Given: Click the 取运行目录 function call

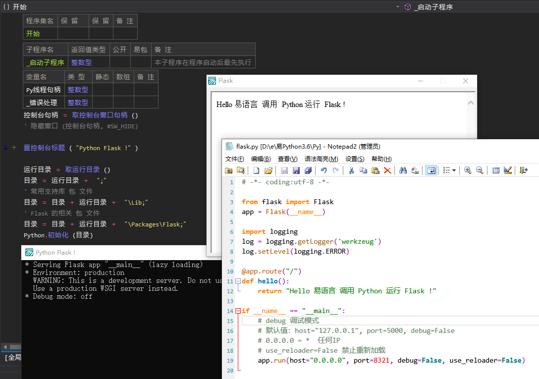Looking at the screenshot, I should (83, 169).
